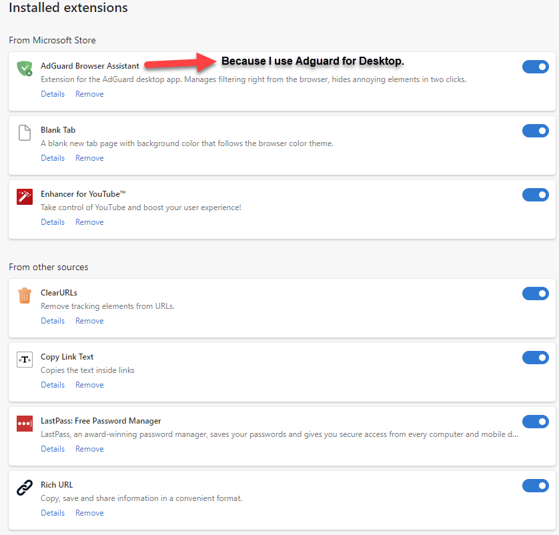Open Details for Rich URL
This screenshot has height=535, width=559.
point(53,513)
